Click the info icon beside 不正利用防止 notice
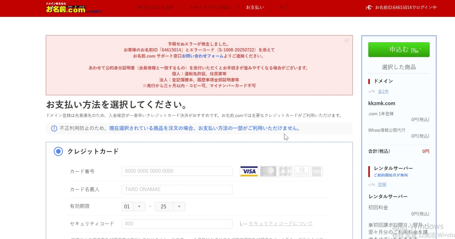 (x=54, y=128)
